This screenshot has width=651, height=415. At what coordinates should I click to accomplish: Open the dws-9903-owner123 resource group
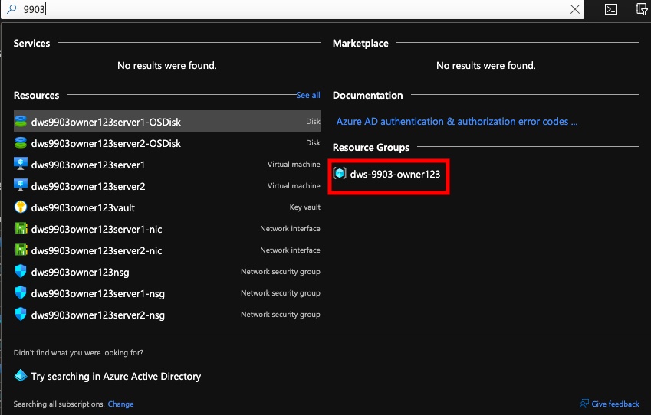[x=395, y=174]
